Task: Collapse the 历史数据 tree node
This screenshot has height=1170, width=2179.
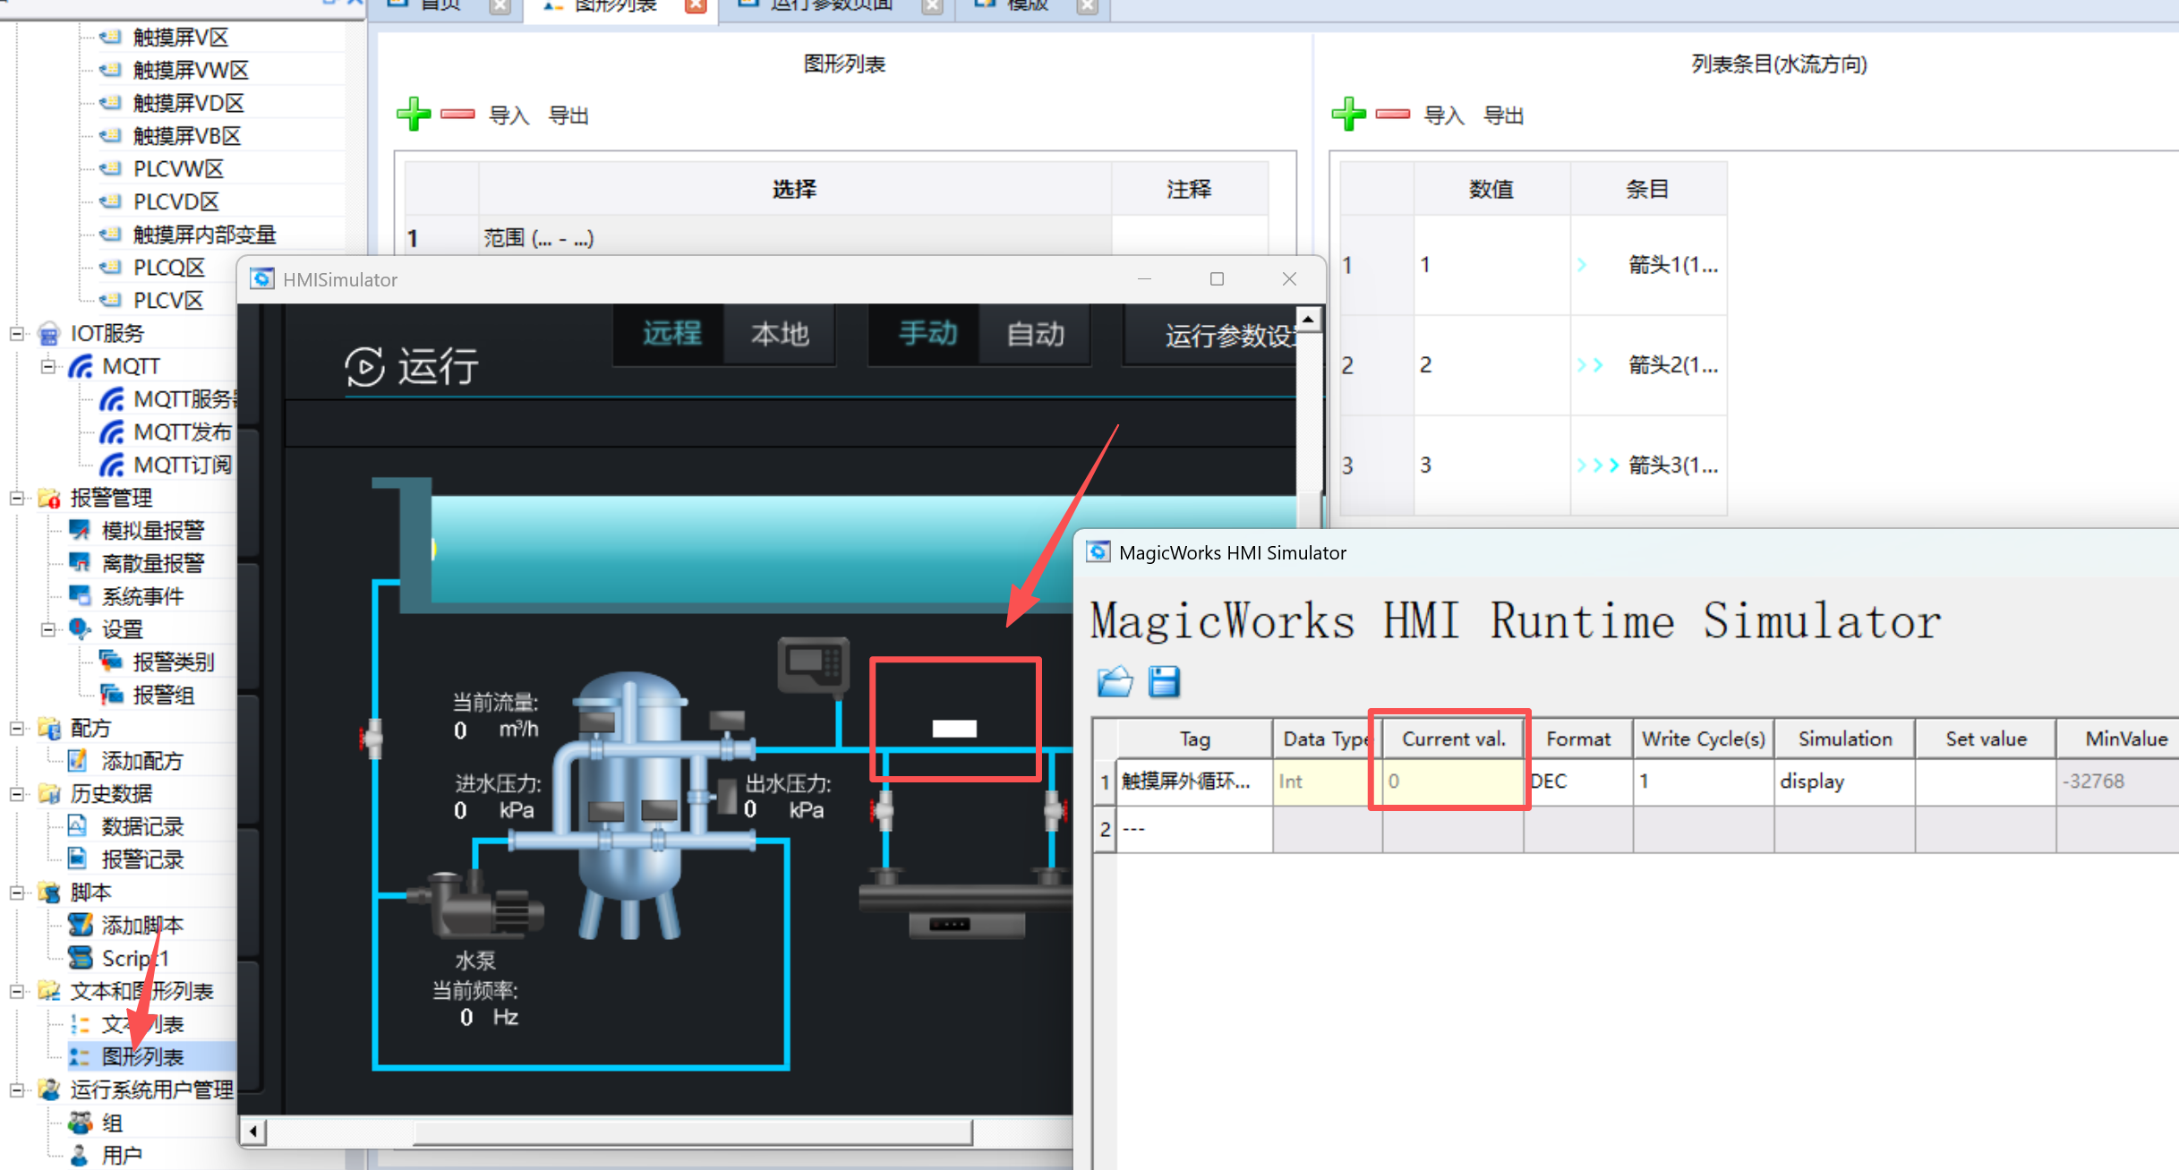Action: 16,793
